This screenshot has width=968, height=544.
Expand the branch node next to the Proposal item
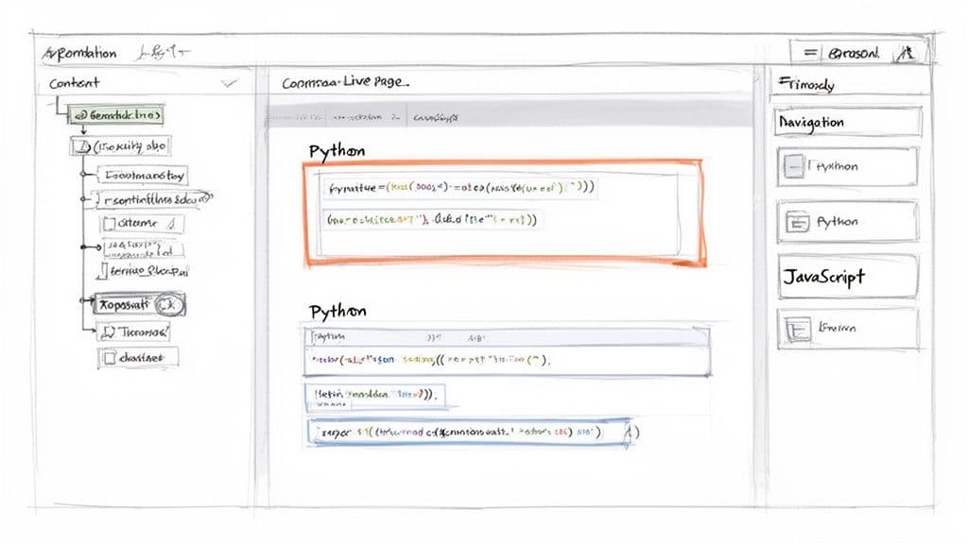point(79,301)
